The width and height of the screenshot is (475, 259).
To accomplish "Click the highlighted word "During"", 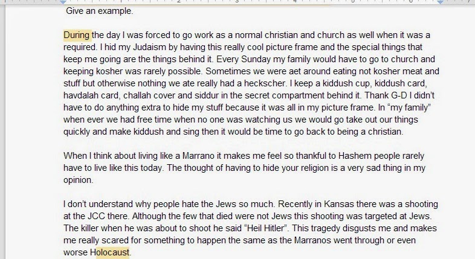I will pos(77,35).
